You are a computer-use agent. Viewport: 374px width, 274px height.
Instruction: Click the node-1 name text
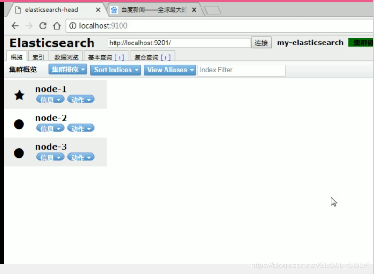click(51, 89)
